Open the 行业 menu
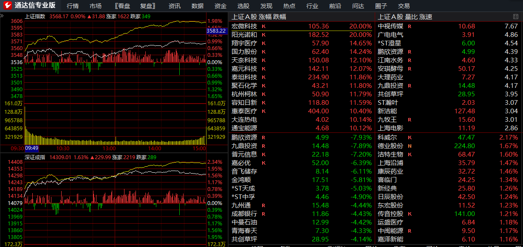This screenshot has width=523, height=247. 312,6
